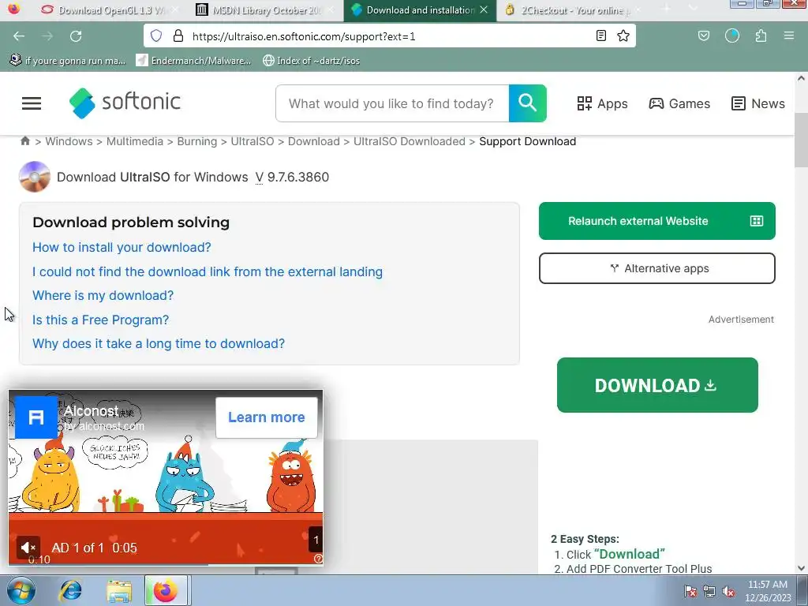This screenshot has width=808, height=606.
Task: Open the News section
Action: tap(757, 103)
